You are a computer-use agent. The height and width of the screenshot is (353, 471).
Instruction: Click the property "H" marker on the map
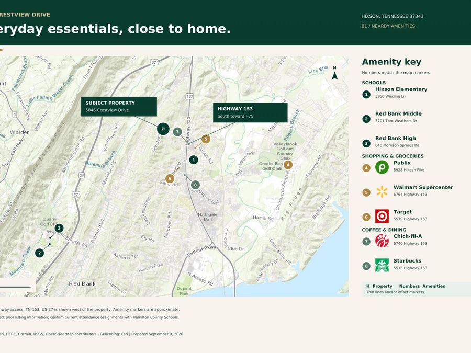(x=163, y=129)
